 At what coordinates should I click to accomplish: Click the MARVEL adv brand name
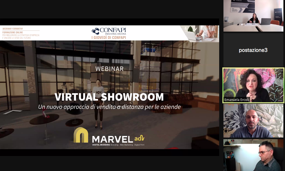[118, 139]
